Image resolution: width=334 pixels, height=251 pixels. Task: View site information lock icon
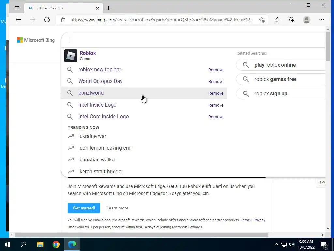click(x=63, y=20)
